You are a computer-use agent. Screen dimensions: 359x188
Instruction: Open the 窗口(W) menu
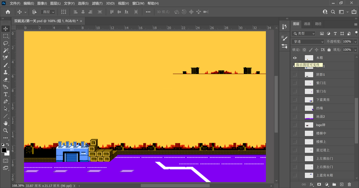point(138,3)
